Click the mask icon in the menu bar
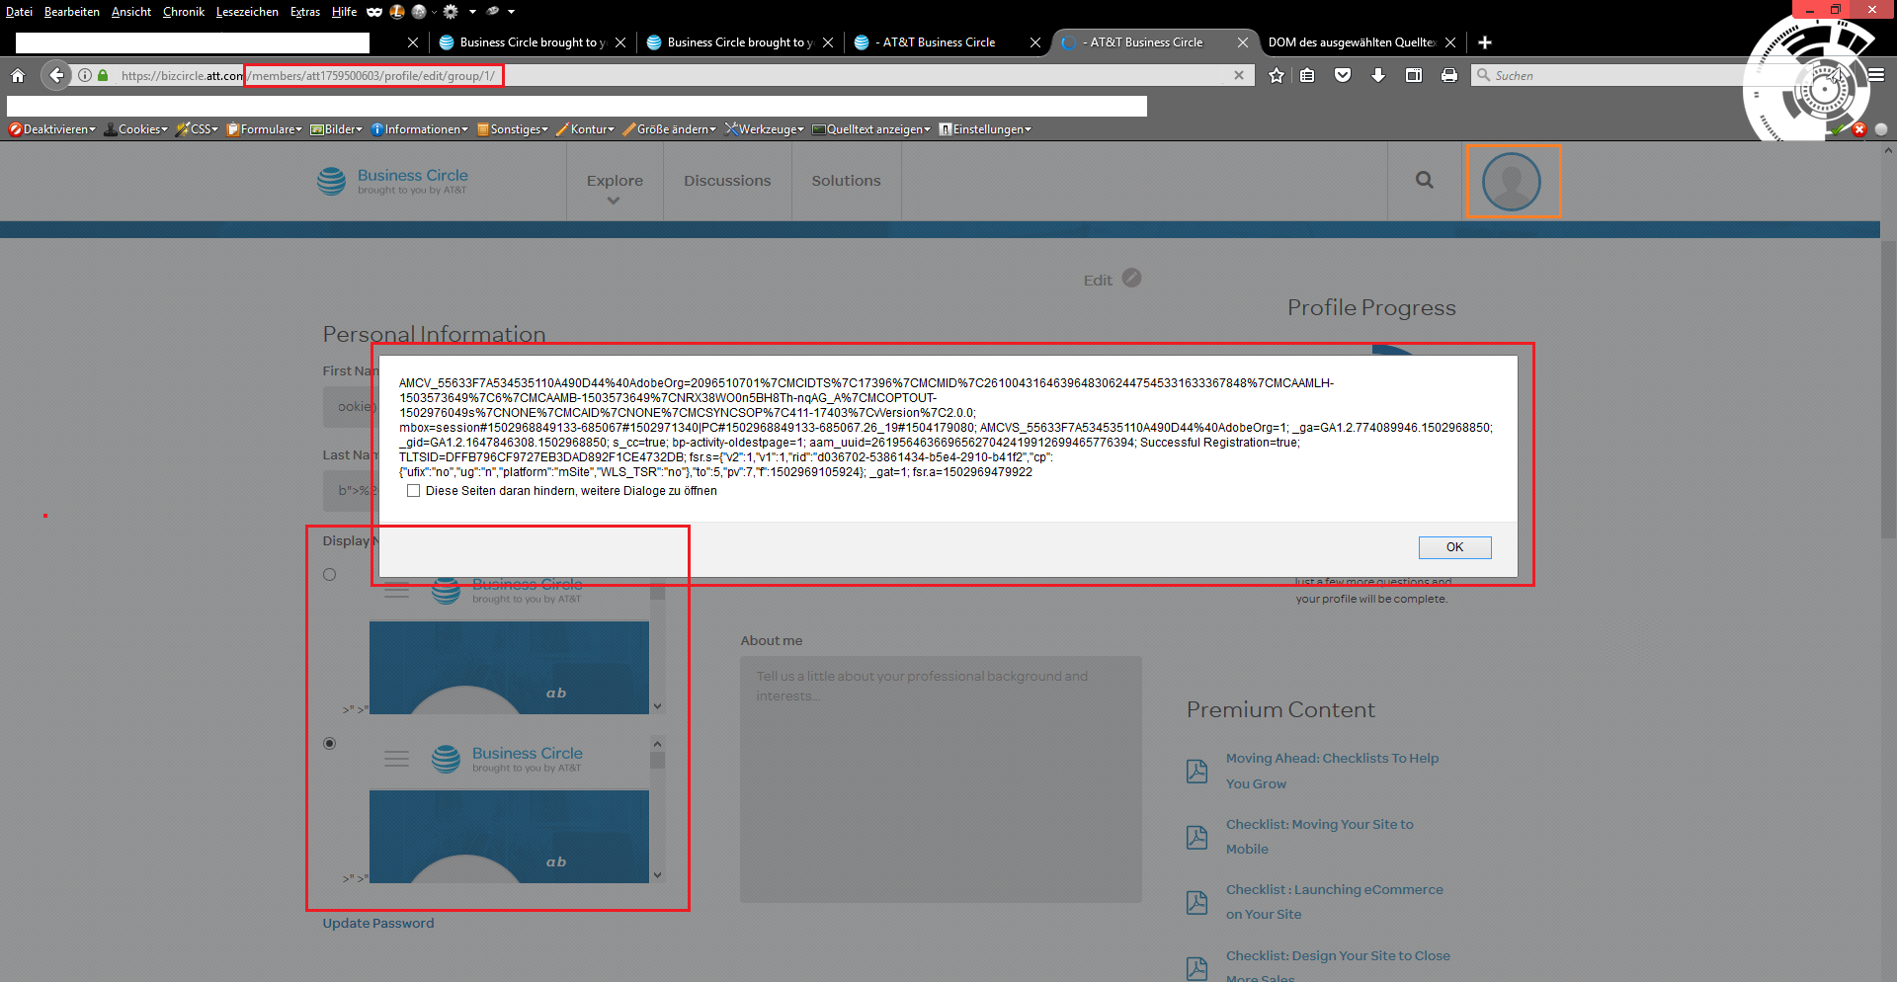The height and width of the screenshot is (982, 1897). pos(374,12)
